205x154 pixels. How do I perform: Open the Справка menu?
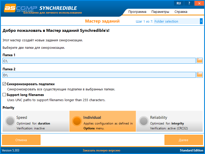pyautogui.click(x=181, y=12)
